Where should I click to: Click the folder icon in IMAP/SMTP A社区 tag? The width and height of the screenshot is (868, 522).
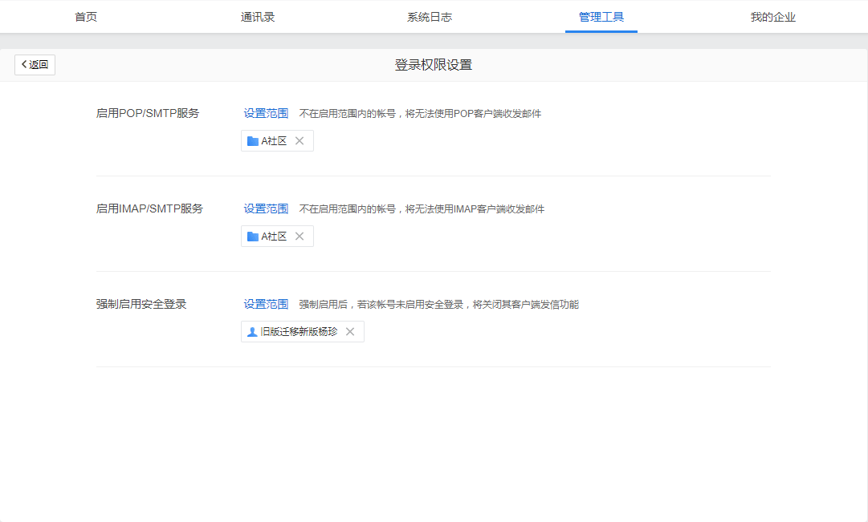[x=253, y=237]
